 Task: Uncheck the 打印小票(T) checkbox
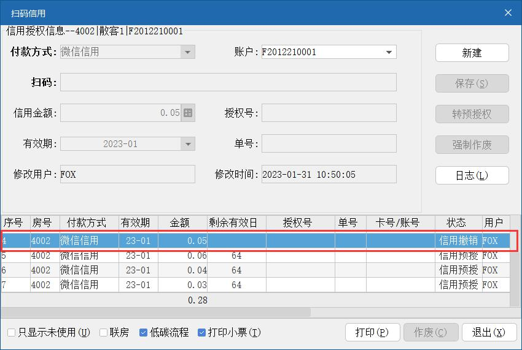click(x=201, y=332)
